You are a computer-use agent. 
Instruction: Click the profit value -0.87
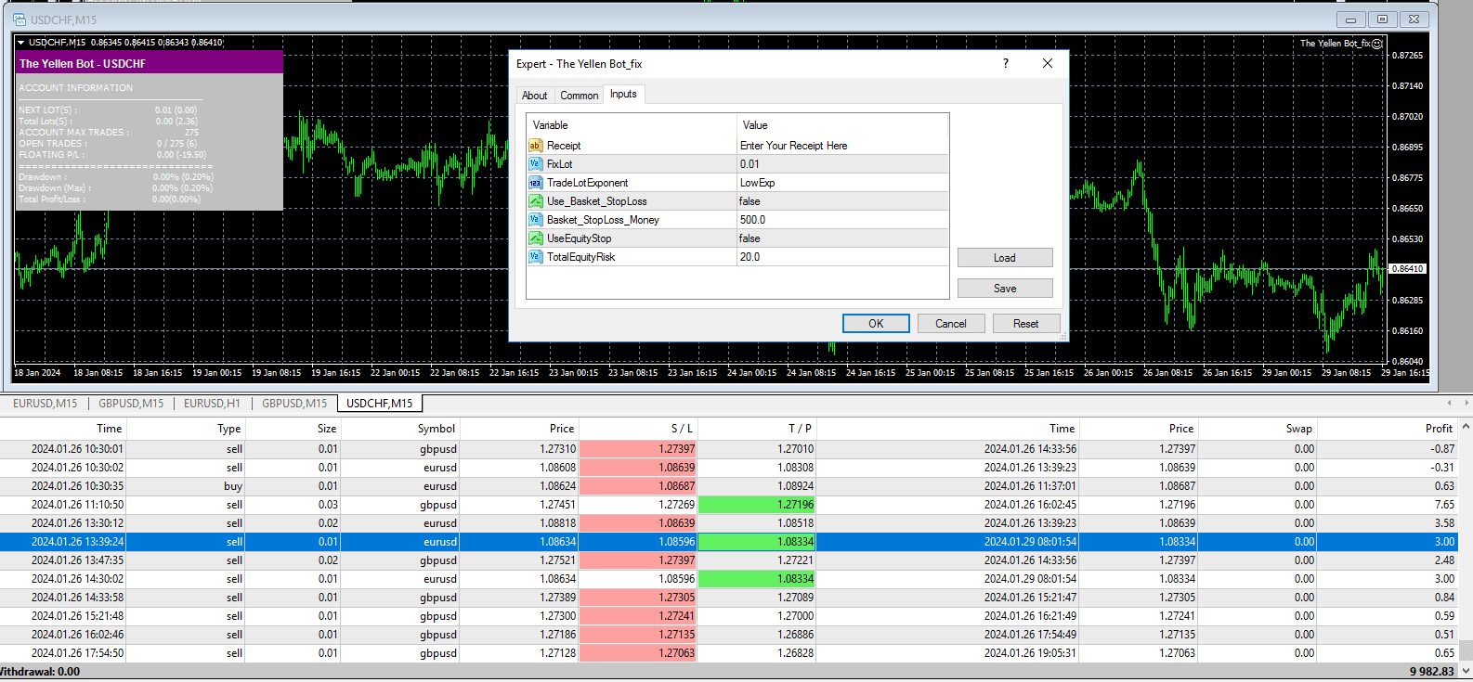1442,449
